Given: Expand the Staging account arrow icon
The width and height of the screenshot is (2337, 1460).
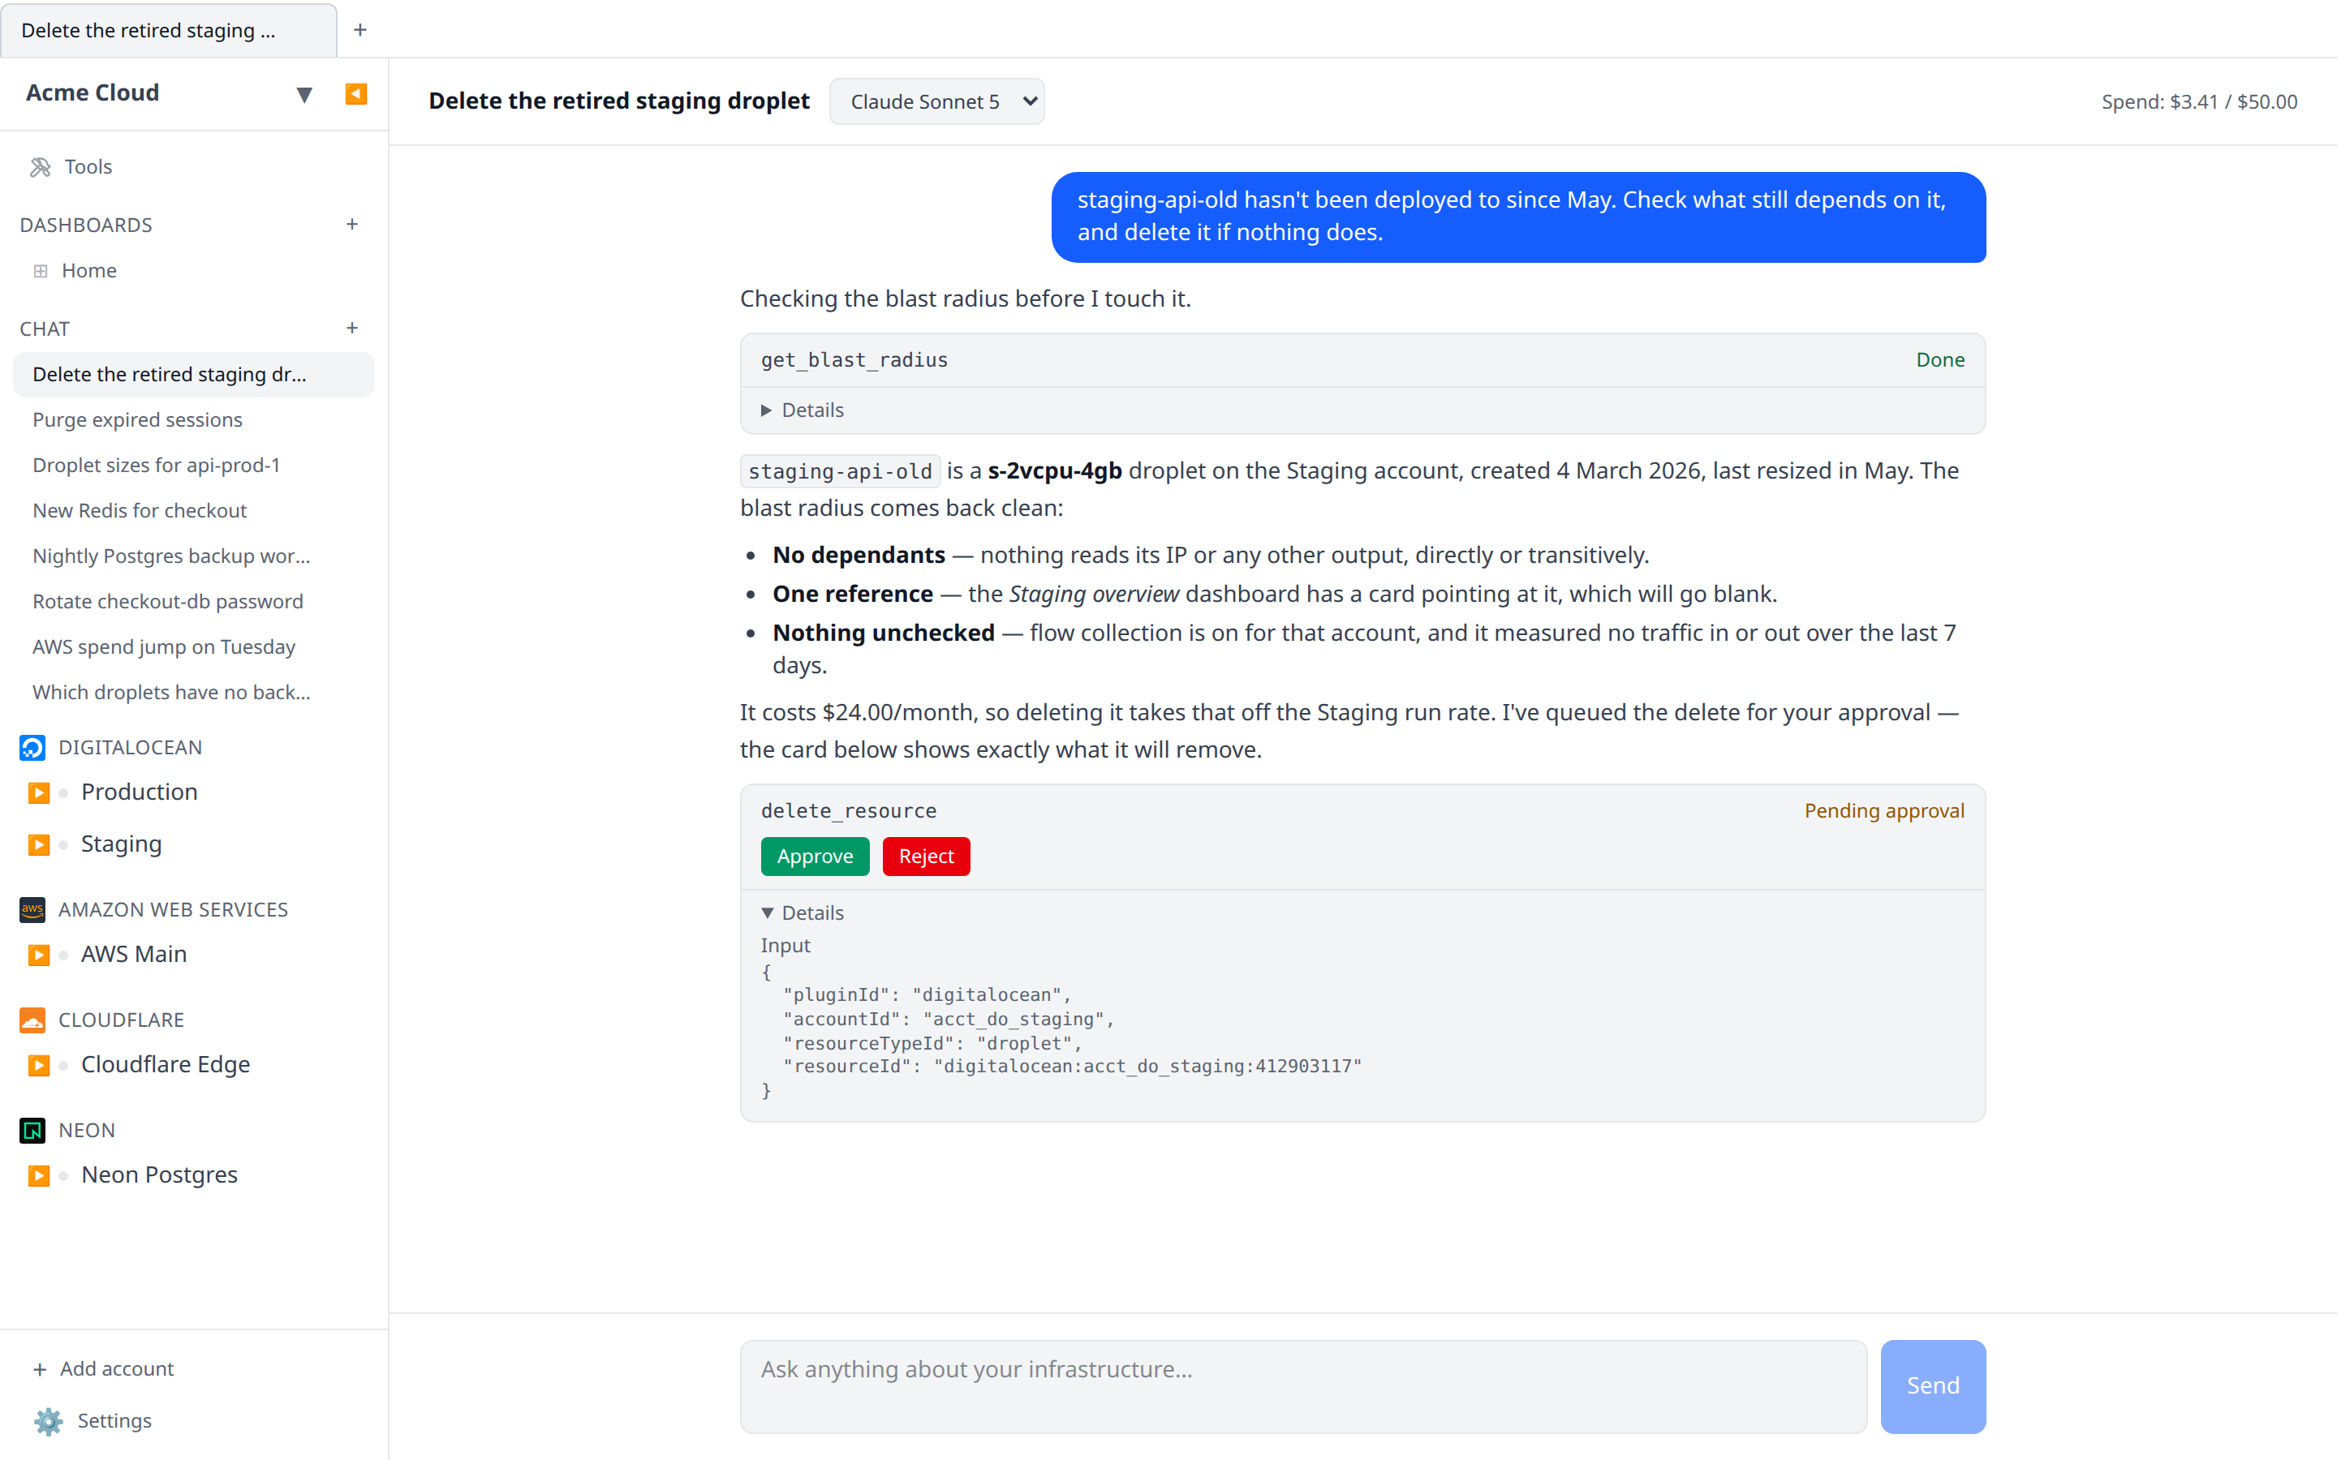Looking at the screenshot, I should (x=39, y=845).
